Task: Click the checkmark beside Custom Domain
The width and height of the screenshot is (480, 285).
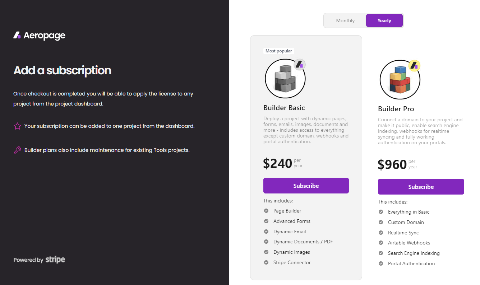Action: (x=381, y=222)
